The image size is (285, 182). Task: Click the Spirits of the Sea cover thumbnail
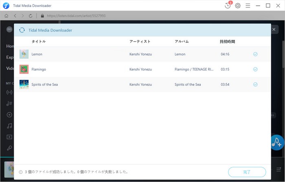pos(24,84)
